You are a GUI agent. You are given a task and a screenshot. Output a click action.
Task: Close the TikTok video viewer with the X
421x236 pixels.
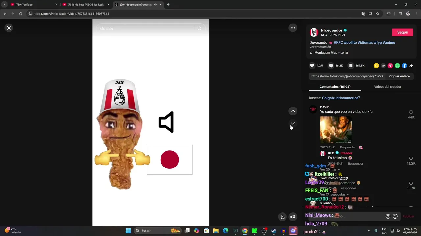(9, 28)
